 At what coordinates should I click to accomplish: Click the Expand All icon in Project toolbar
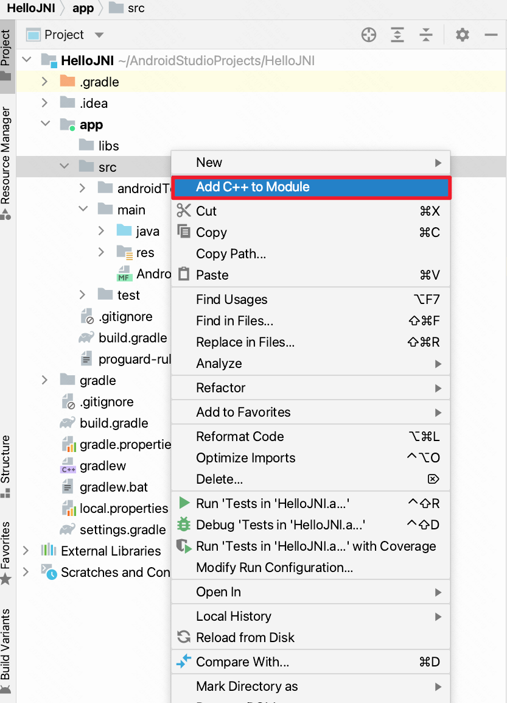[397, 35]
